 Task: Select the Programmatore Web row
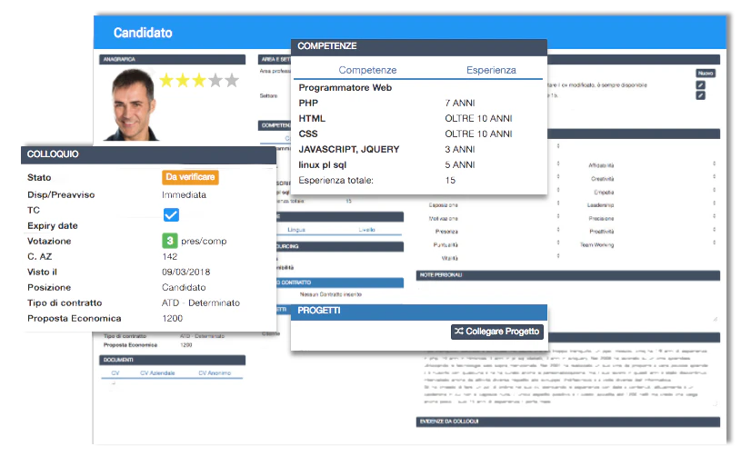[419, 87]
